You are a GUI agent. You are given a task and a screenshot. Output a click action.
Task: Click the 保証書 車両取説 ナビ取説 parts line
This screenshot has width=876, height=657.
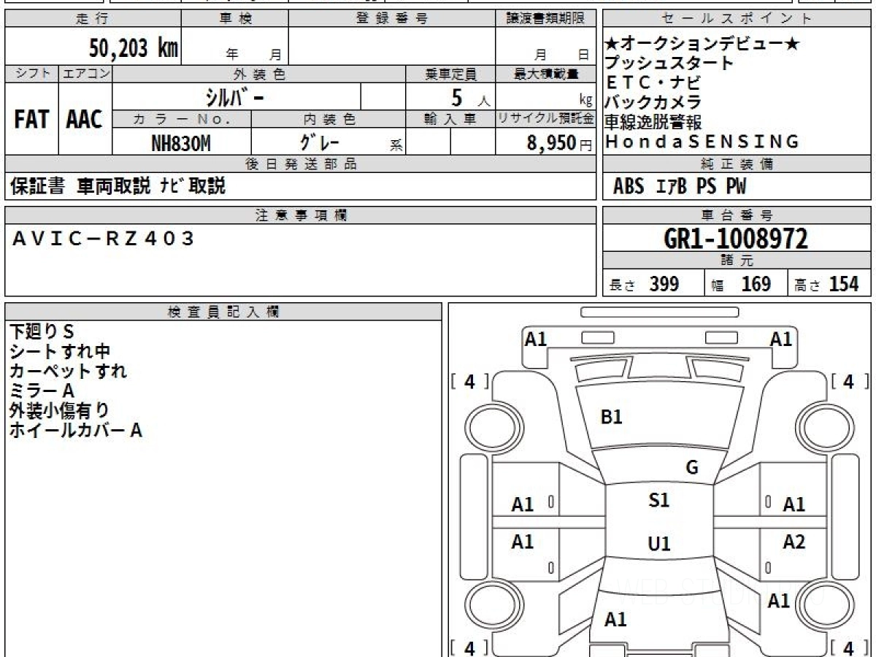pos(118,186)
